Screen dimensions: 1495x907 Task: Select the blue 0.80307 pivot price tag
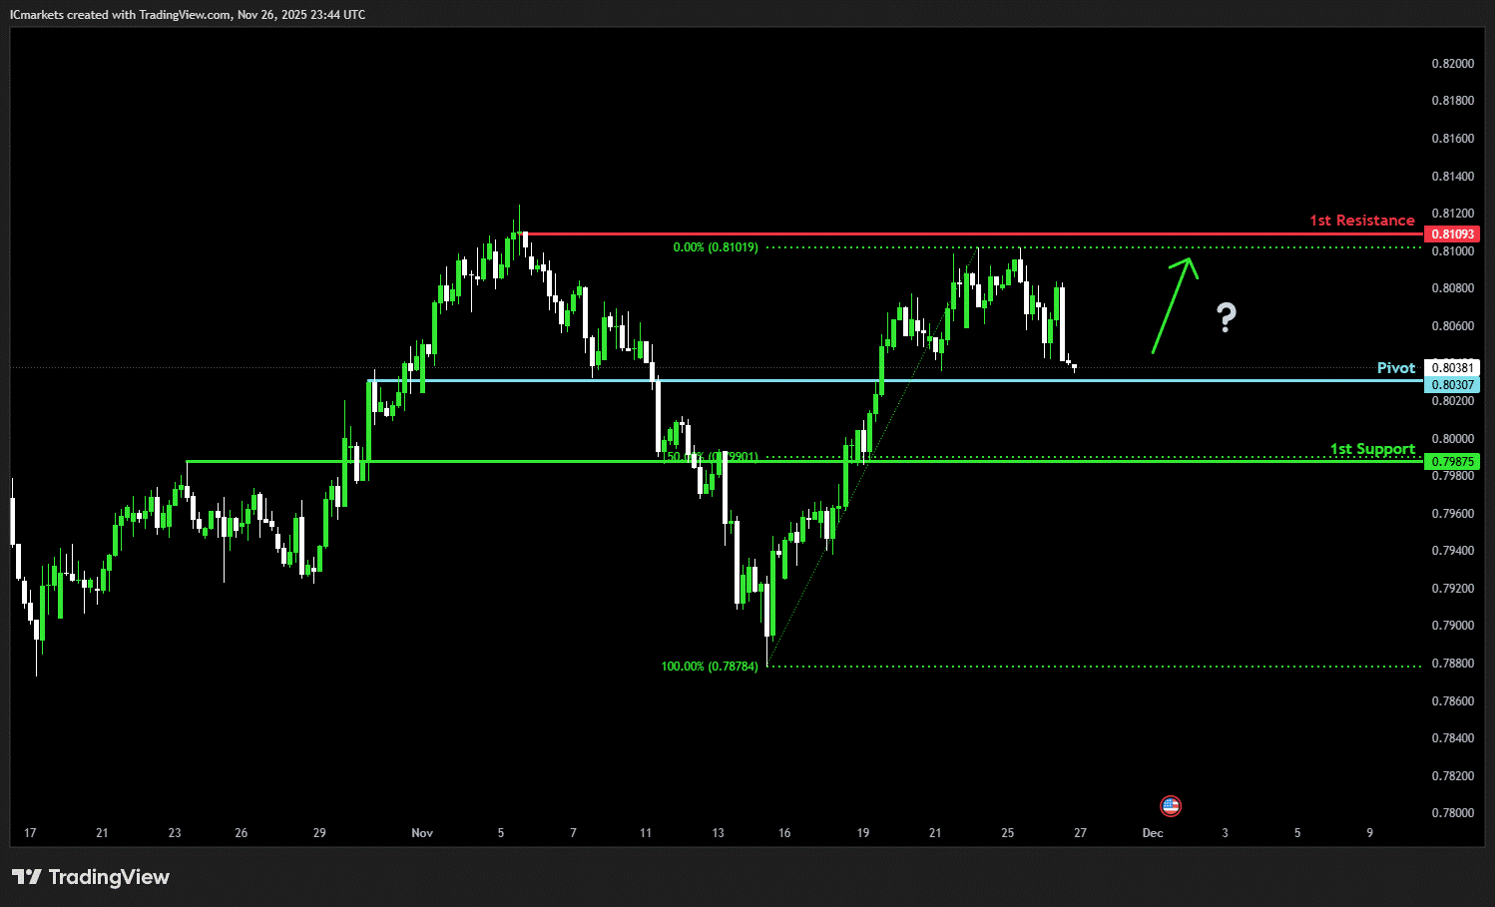point(1452,385)
